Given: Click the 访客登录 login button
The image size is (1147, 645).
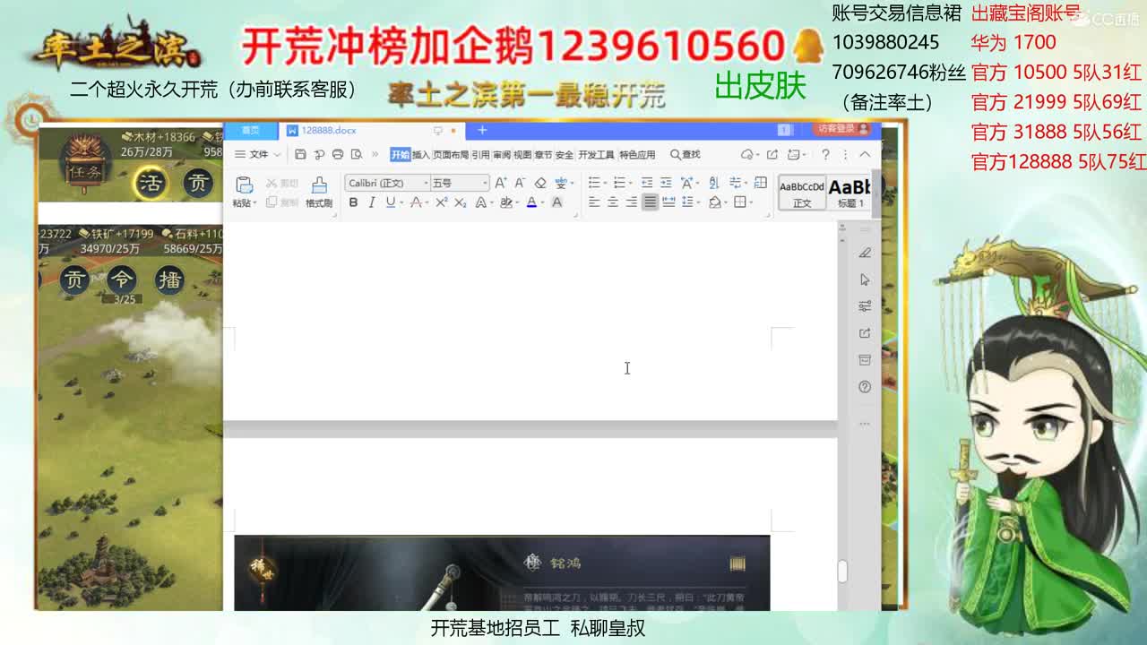Looking at the screenshot, I should pos(841,129).
